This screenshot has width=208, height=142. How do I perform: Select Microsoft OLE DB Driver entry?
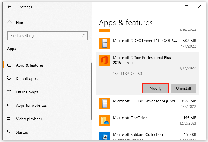click(x=147, y=104)
